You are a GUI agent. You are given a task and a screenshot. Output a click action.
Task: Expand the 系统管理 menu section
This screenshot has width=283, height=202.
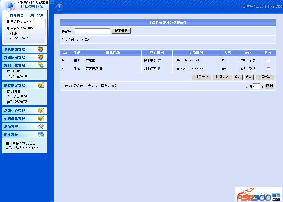click(11, 127)
